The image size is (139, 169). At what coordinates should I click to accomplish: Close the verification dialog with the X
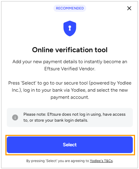tap(129, 8)
